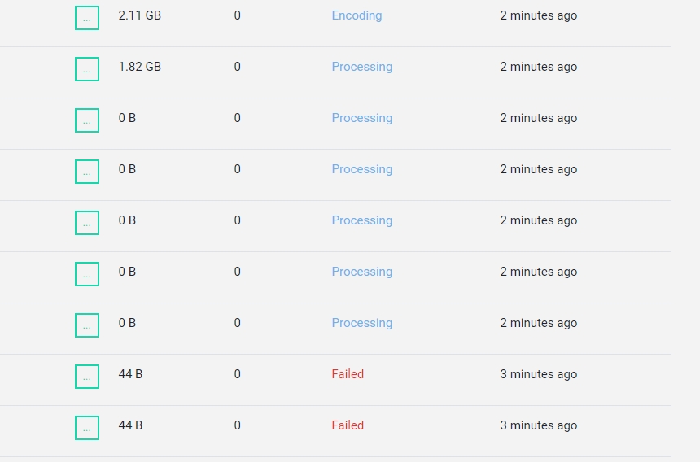The image size is (700, 462).
Task: Click the last Failed status label
Action: [x=348, y=425]
